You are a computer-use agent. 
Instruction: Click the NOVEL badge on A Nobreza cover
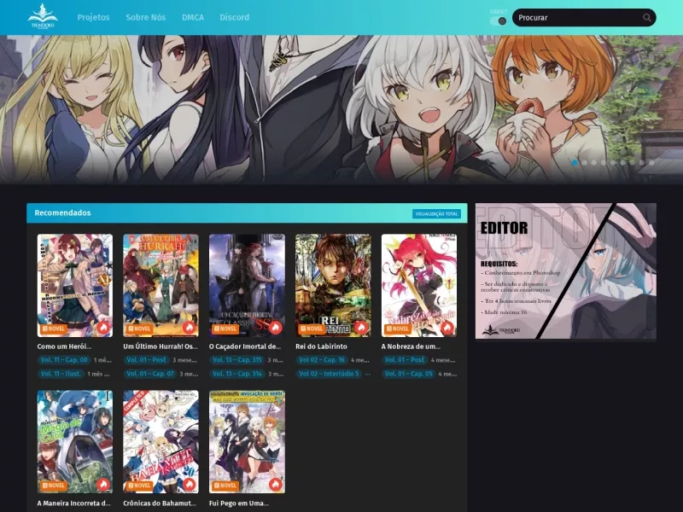point(397,329)
